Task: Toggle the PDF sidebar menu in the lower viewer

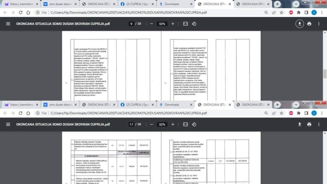Action: 8,124
